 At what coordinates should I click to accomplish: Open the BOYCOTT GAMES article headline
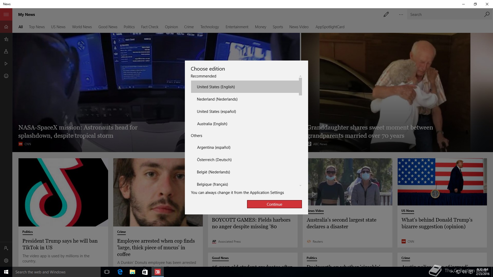coord(251,223)
